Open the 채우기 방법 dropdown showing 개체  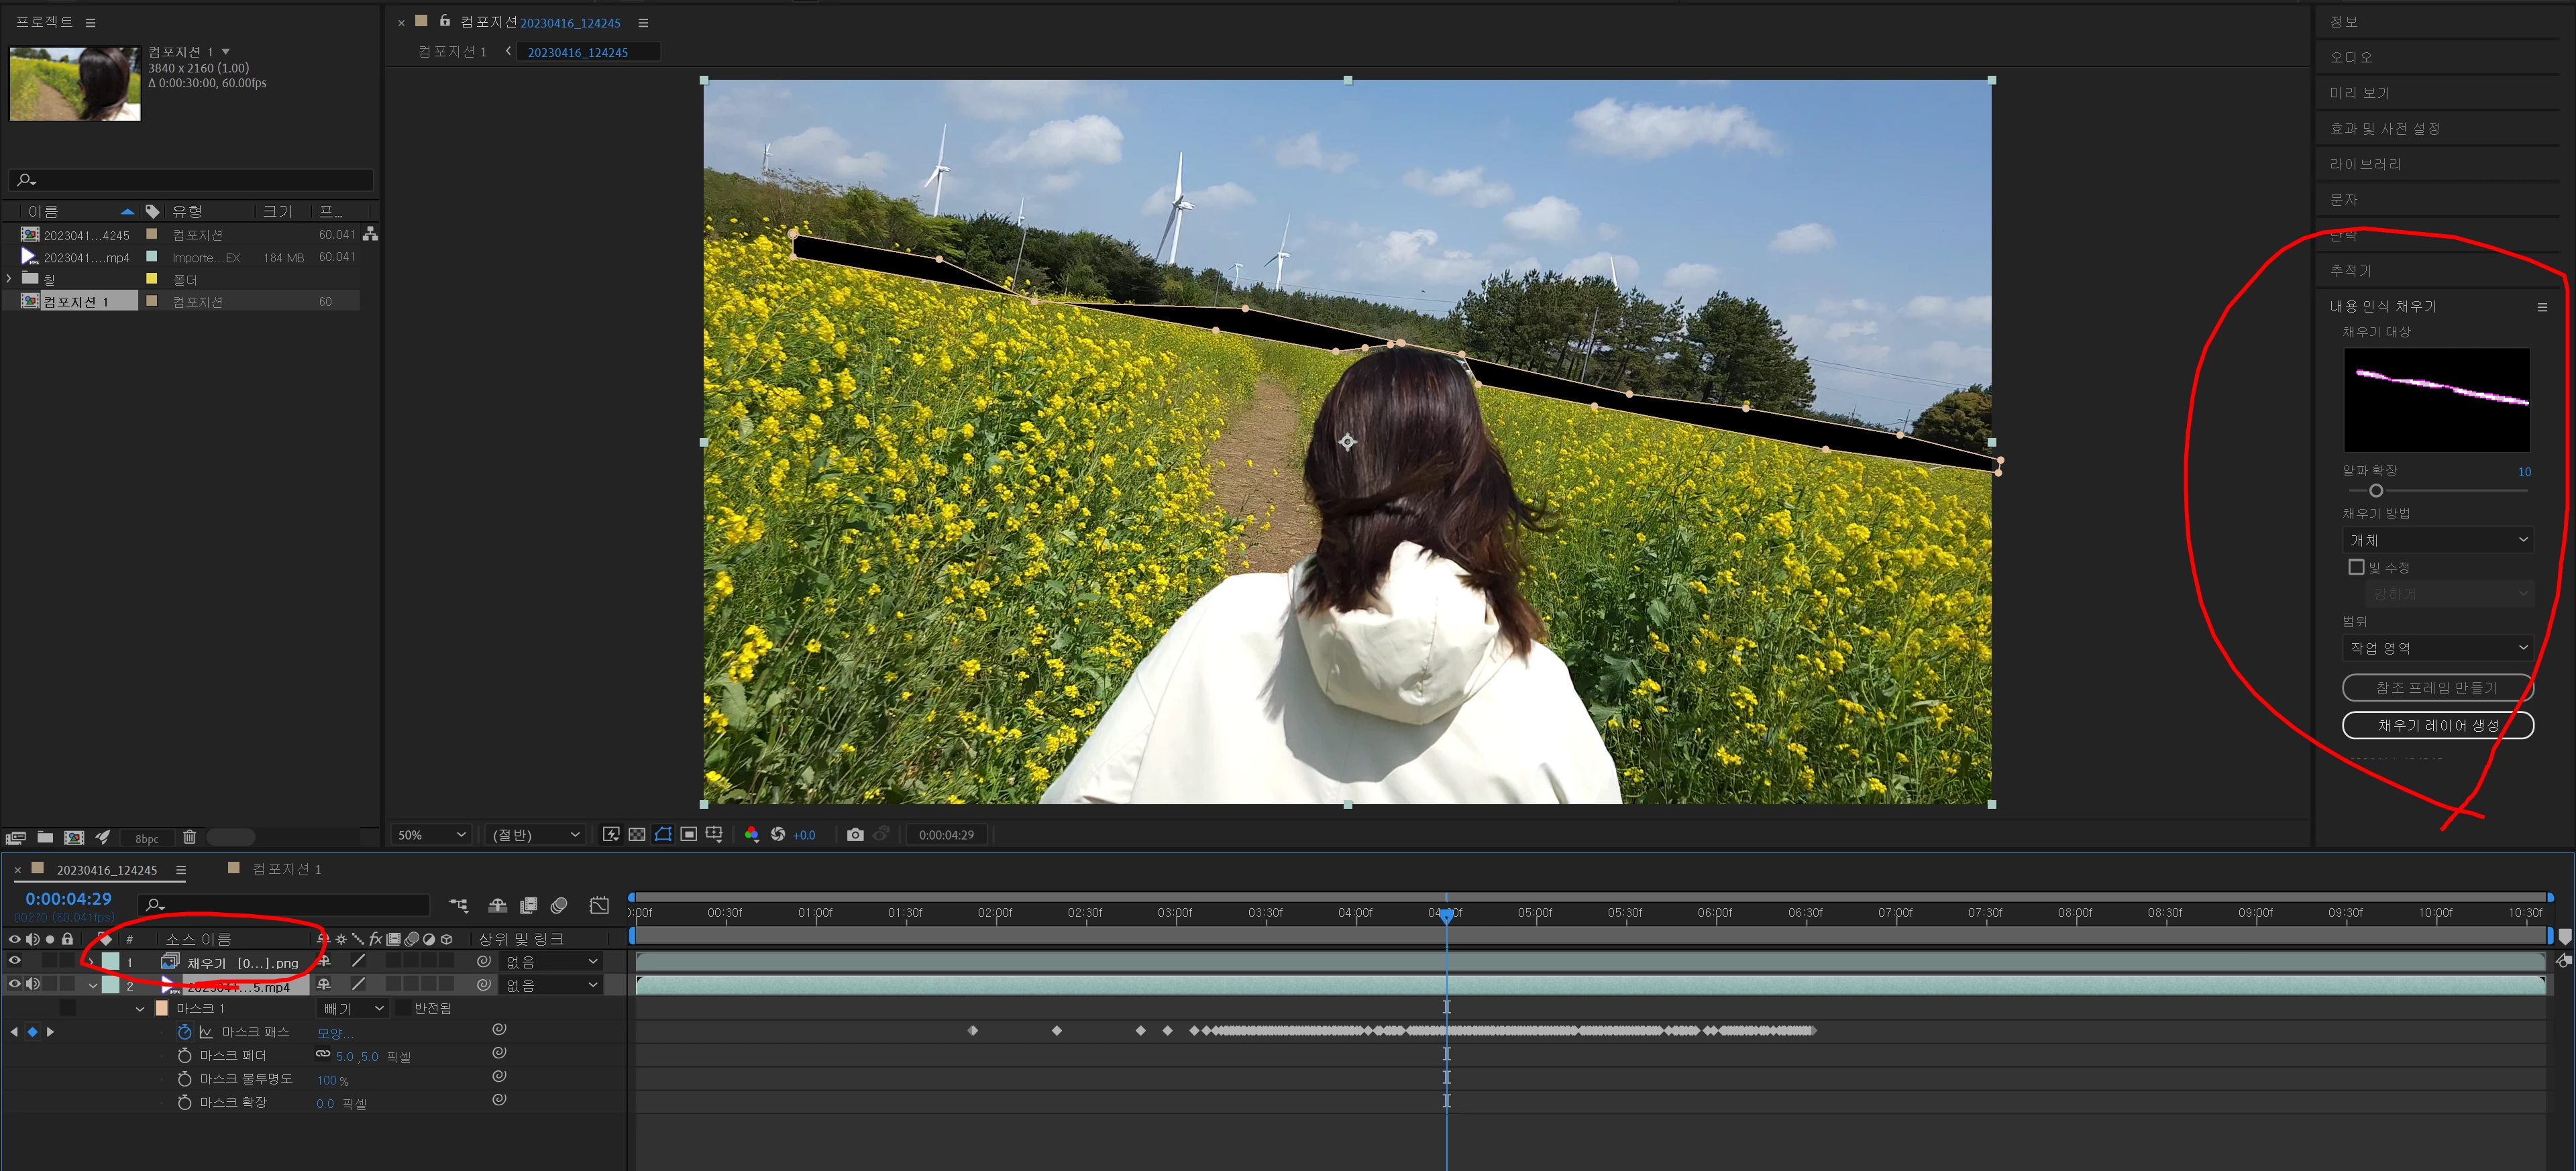click(2436, 540)
